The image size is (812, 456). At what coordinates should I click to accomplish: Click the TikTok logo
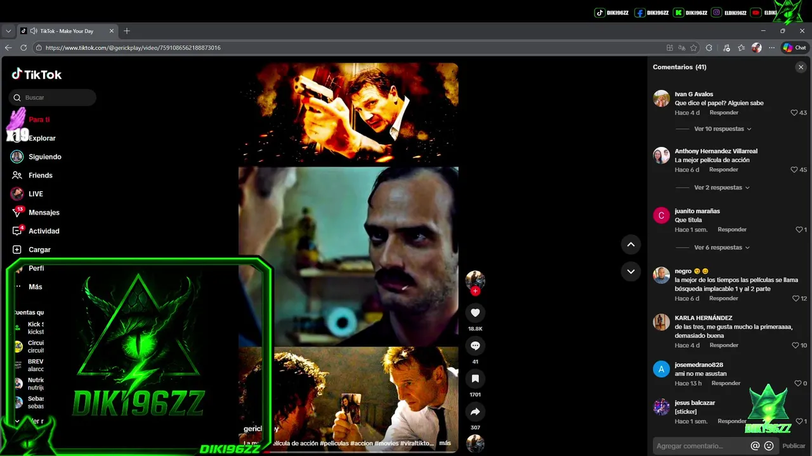(37, 74)
